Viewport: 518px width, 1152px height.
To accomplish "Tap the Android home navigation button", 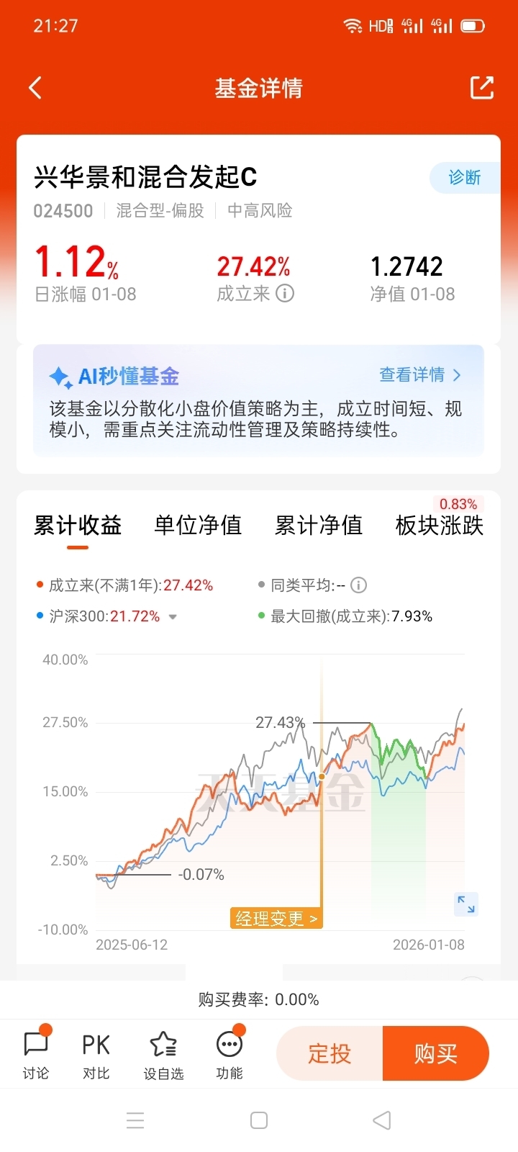I will point(259,1120).
